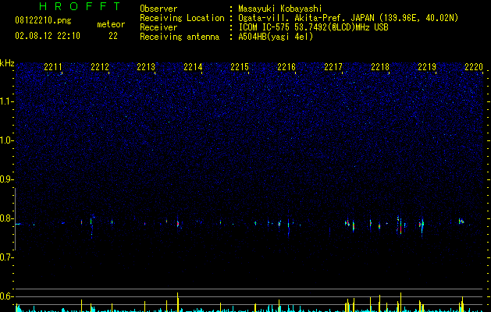
Task: Click the Receiver label
Action: (x=158, y=27)
